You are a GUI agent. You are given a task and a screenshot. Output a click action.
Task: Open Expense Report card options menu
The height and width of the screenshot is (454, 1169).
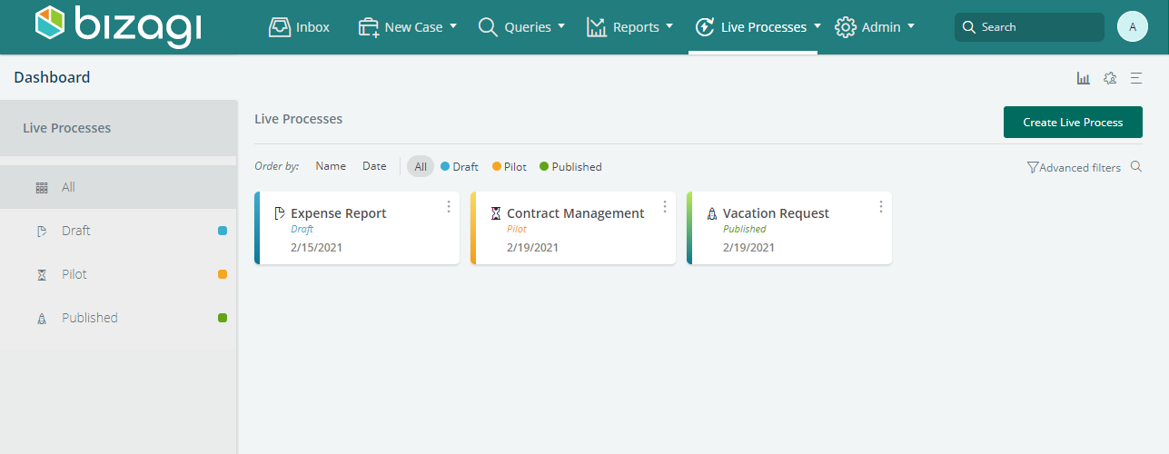coord(449,207)
